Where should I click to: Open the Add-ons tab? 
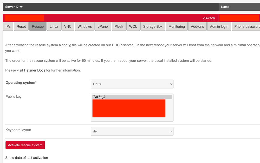click(x=197, y=26)
